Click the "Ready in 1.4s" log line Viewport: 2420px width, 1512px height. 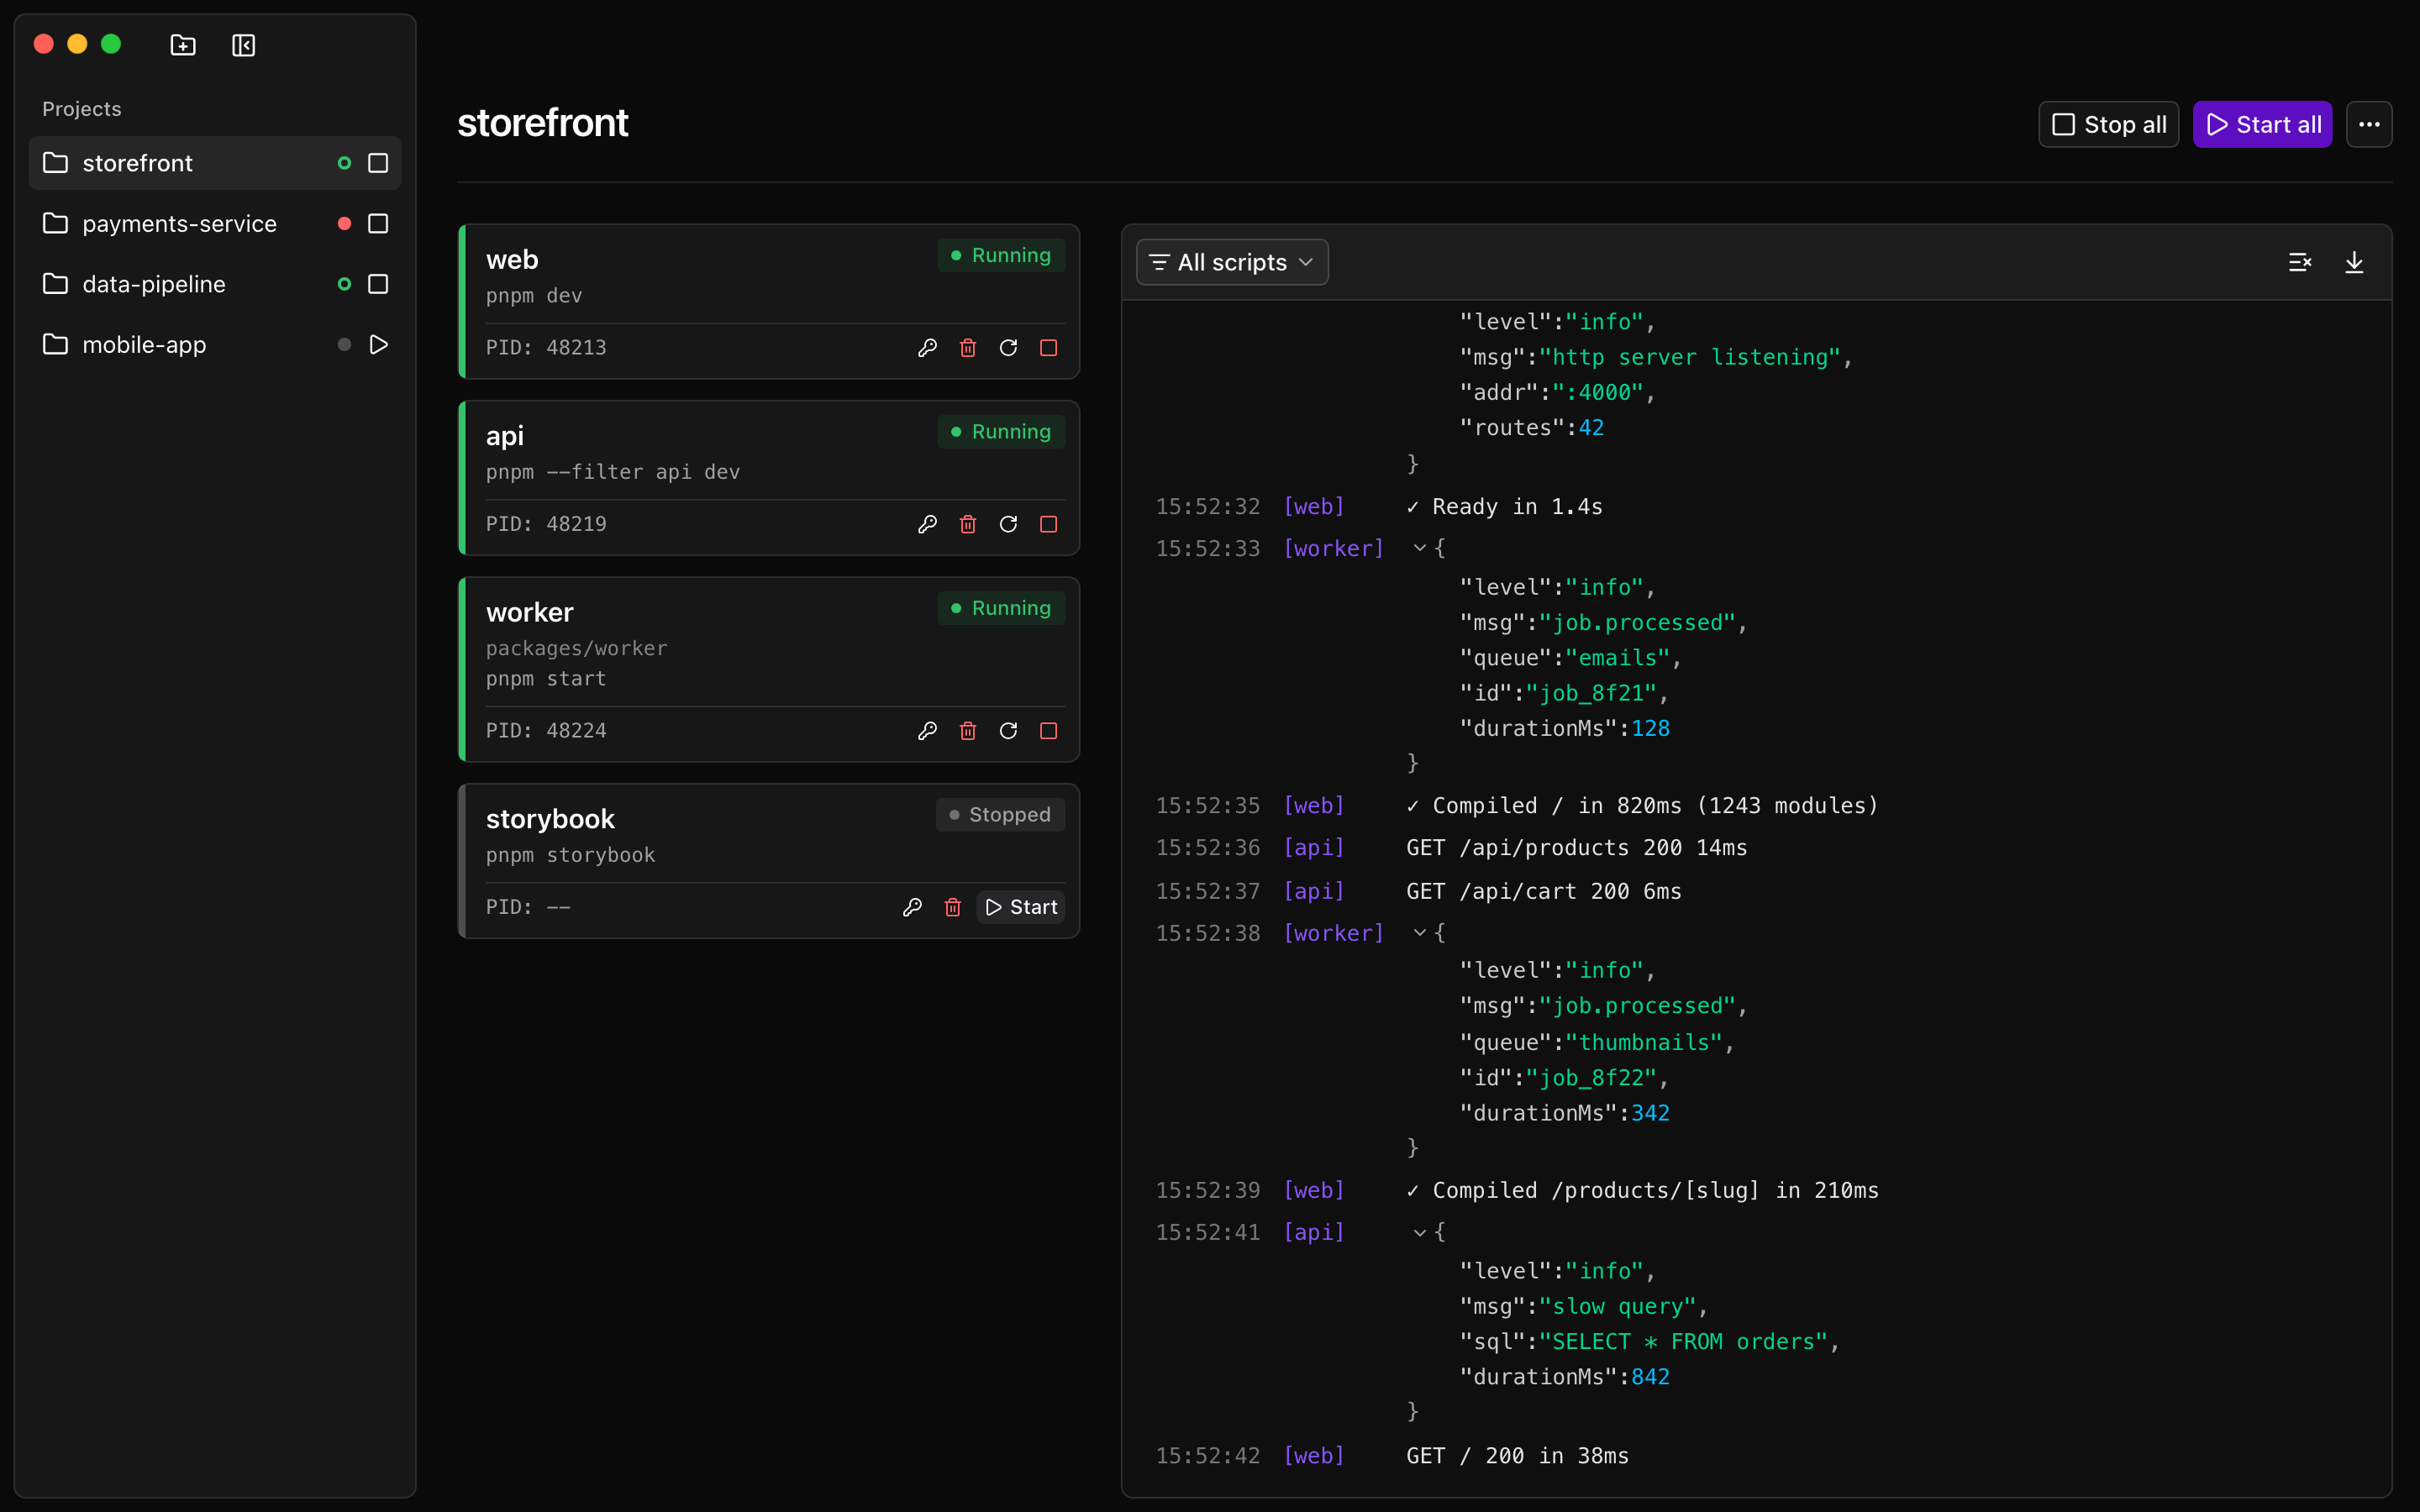1504,507
